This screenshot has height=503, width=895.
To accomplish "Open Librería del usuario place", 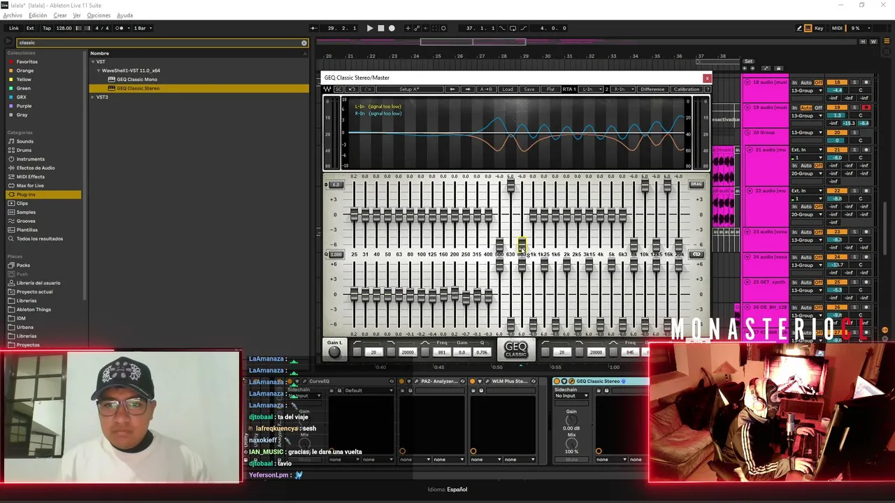I will 38,283.
